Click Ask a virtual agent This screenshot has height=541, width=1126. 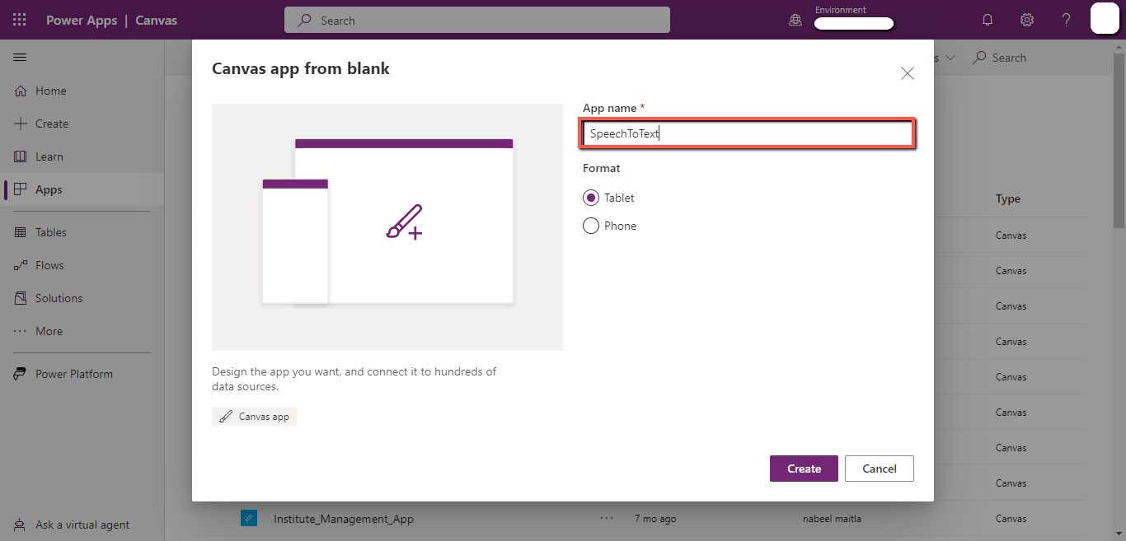pyautogui.click(x=82, y=525)
